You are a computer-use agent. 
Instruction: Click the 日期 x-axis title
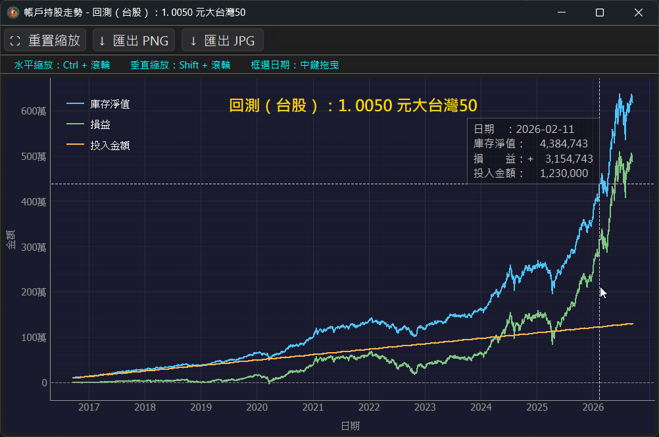[350, 426]
